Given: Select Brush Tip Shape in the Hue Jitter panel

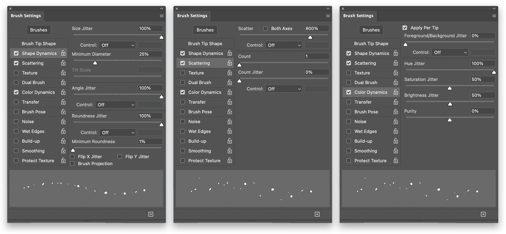Looking at the screenshot, I should point(371,43).
